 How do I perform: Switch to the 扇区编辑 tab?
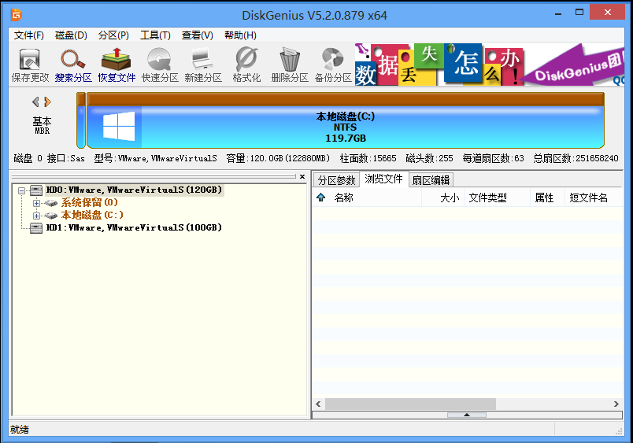point(431,180)
